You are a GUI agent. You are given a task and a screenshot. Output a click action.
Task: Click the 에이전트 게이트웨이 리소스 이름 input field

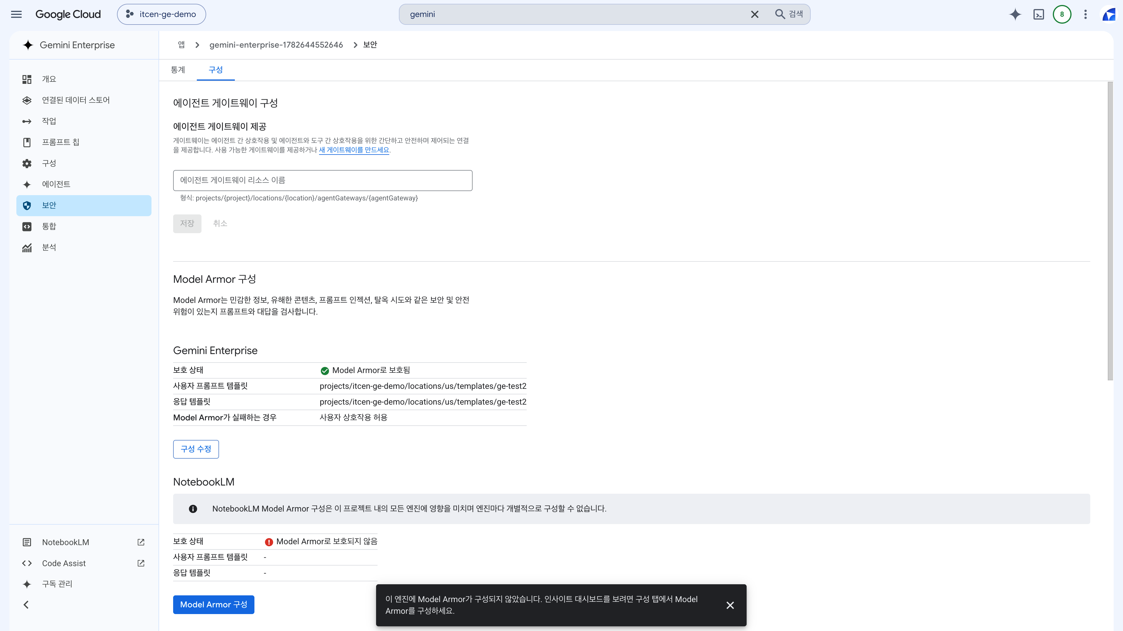coord(323,180)
